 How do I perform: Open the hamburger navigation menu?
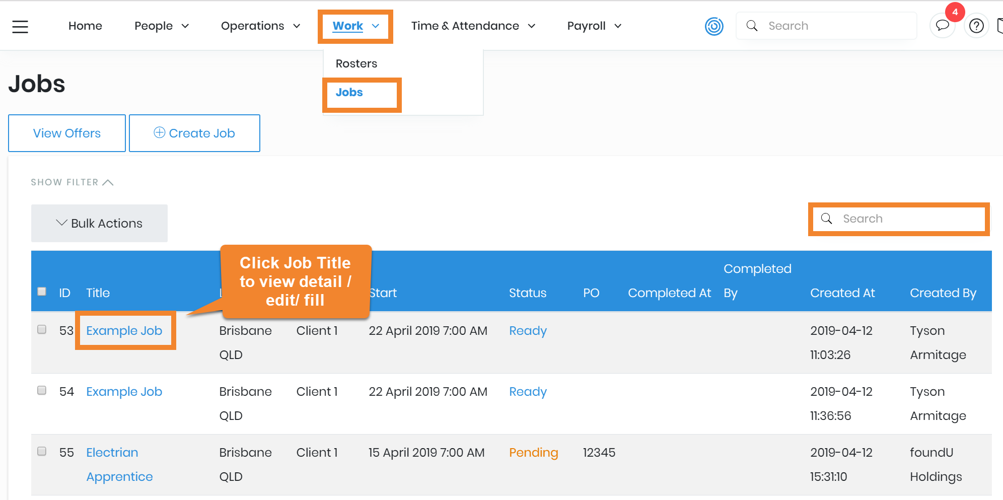20,26
